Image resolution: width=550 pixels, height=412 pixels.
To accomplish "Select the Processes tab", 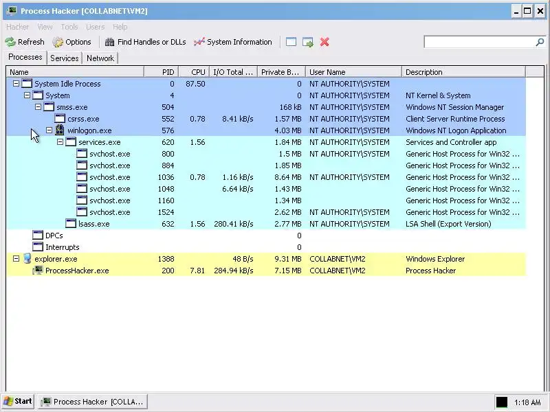I will [25, 57].
